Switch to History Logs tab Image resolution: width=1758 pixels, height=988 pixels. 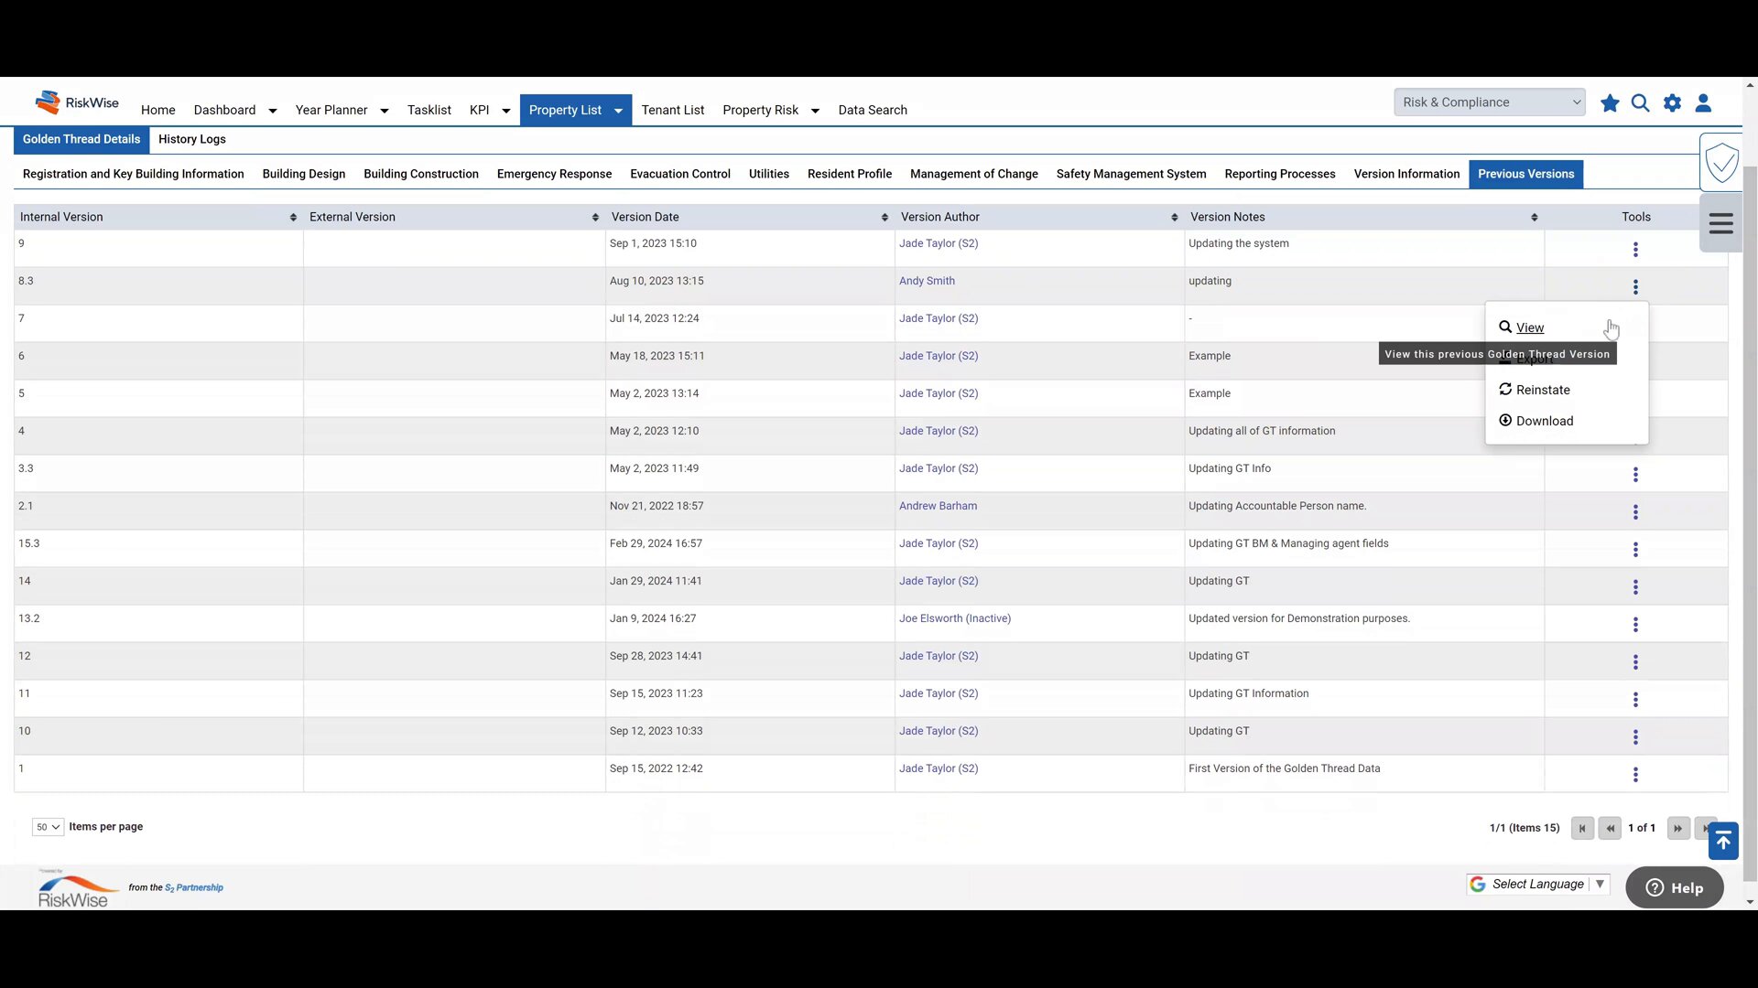pos(191,139)
